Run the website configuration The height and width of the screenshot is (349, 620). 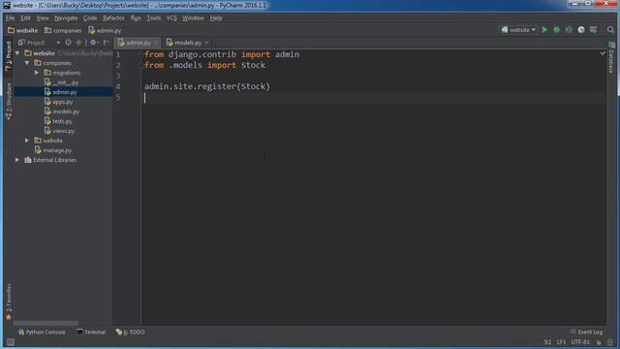tap(544, 30)
